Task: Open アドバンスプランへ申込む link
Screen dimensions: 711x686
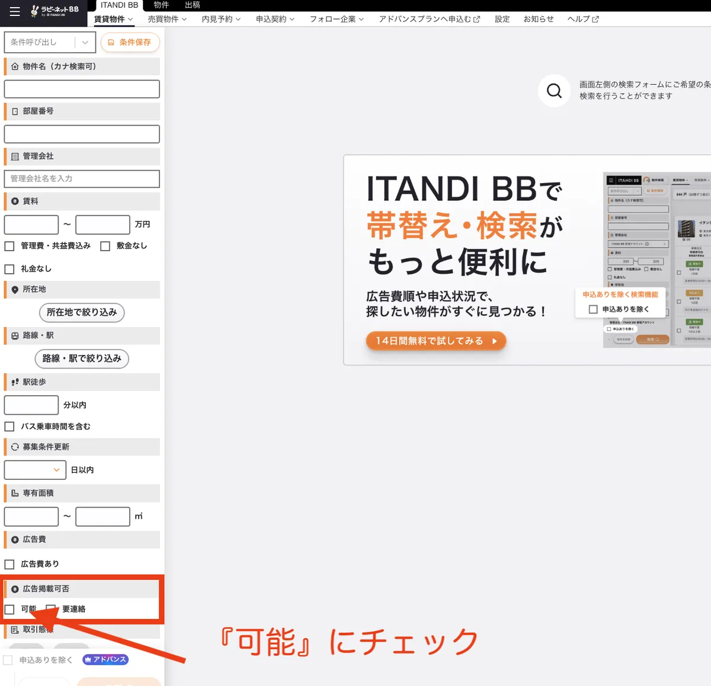Action: [x=430, y=19]
